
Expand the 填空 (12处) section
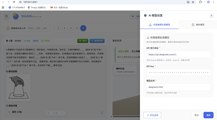pos(15,112)
